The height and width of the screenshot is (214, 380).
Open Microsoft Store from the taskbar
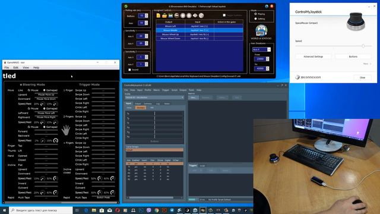click(x=102, y=210)
